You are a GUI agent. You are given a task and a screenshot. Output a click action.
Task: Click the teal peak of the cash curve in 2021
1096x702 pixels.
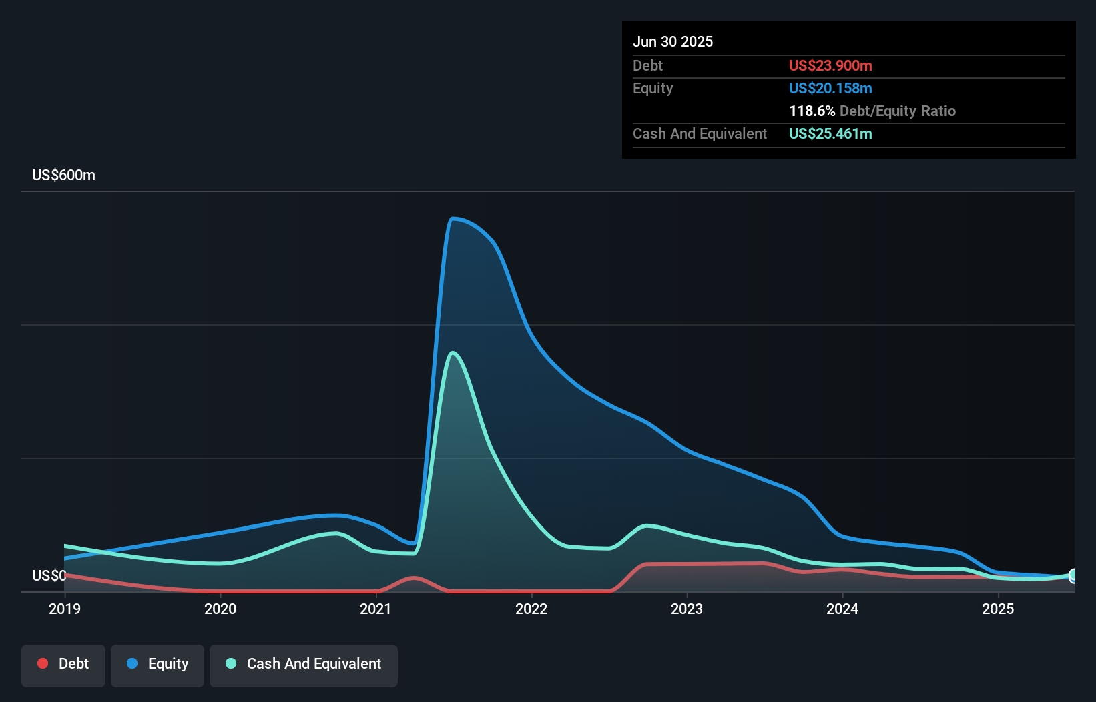tap(454, 352)
